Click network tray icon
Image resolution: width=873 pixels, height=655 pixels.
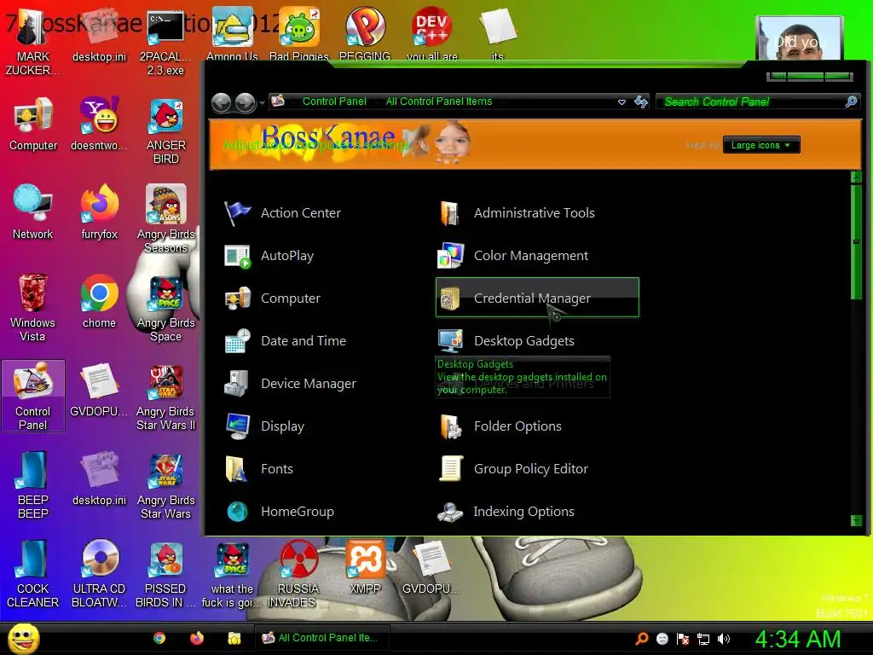(703, 639)
